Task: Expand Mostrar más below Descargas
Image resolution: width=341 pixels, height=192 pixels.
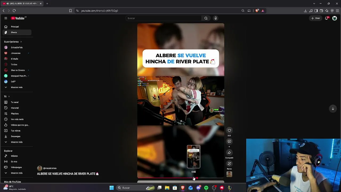Action: [17, 142]
